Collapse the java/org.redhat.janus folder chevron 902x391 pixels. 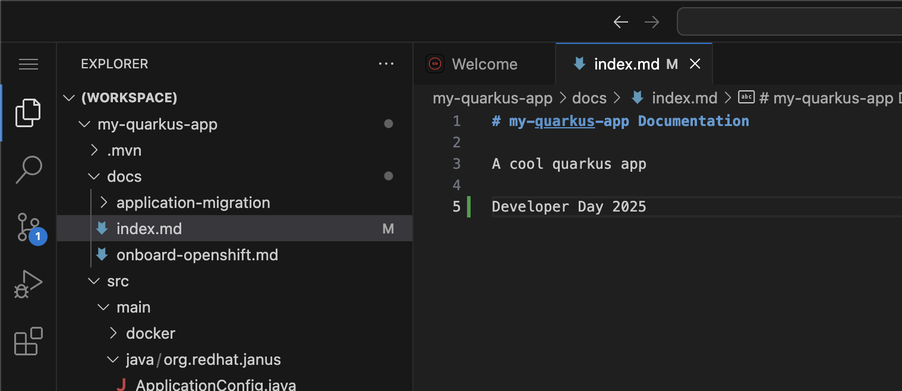pos(113,360)
